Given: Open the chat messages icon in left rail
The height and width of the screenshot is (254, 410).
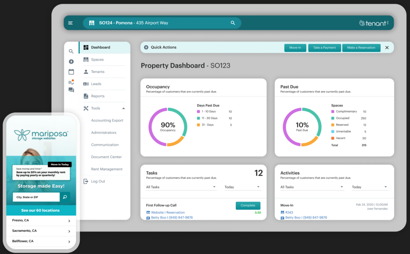Looking at the screenshot, I should tap(71, 90).
